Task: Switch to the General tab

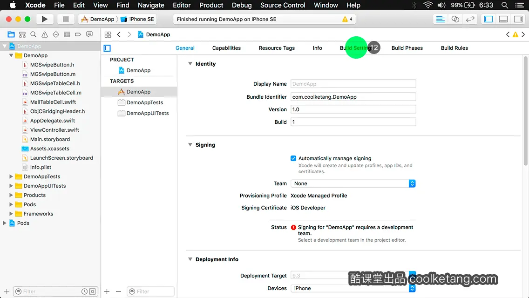Action: 185,48
